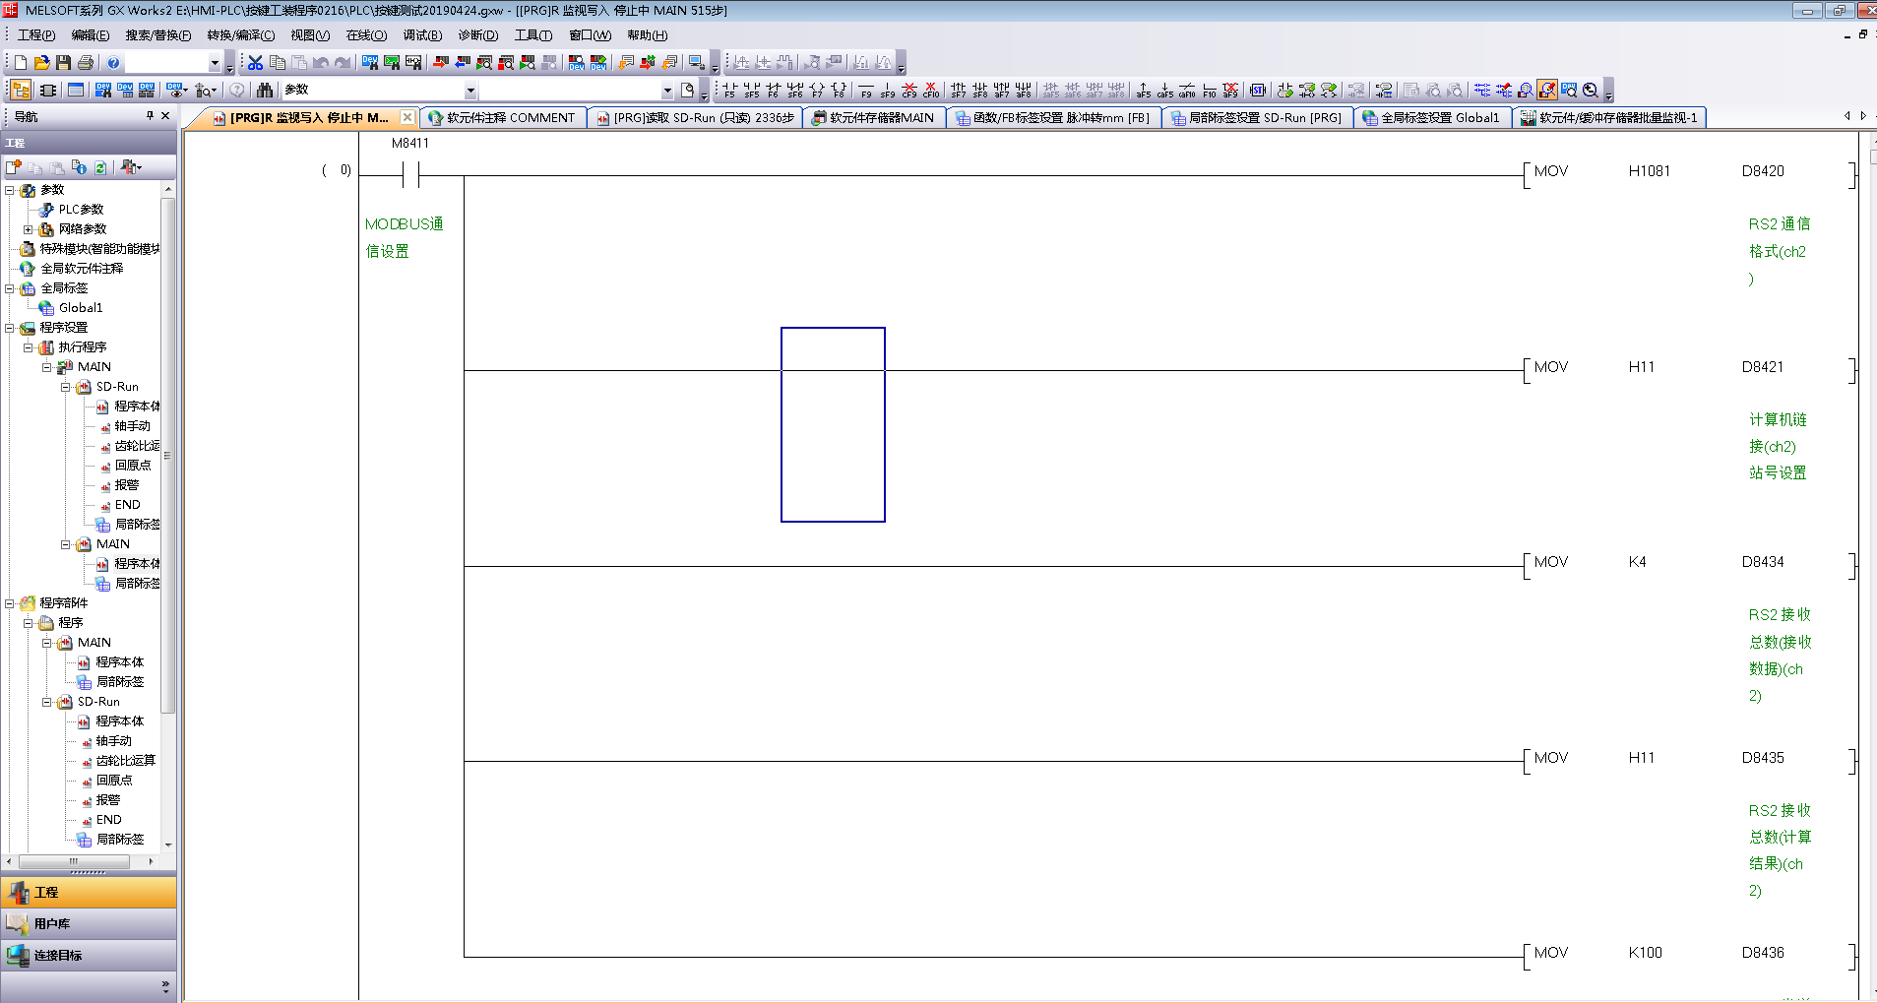The image size is (1877, 1003).
Task: Insert coil with F7 icon
Action: [817, 91]
